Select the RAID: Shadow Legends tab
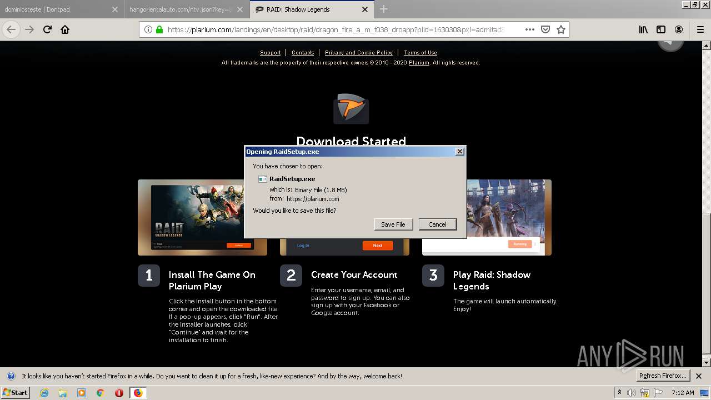The image size is (711, 400). point(312,9)
